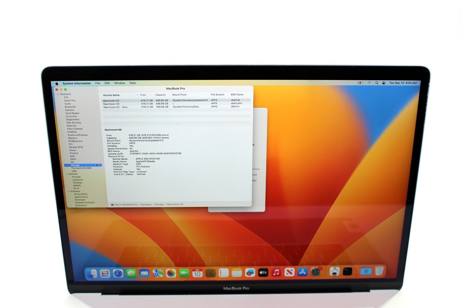
Task: Open the Help menu
Action: click(x=133, y=83)
